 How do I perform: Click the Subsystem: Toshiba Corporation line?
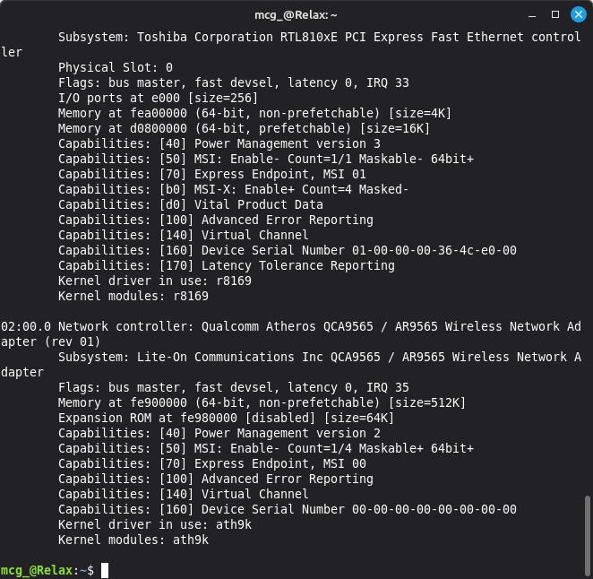point(291,44)
